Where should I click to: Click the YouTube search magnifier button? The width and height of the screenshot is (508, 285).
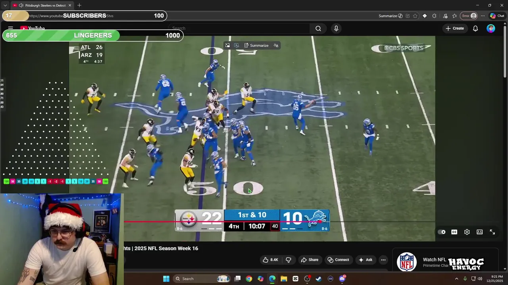pyautogui.click(x=318, y=28)
